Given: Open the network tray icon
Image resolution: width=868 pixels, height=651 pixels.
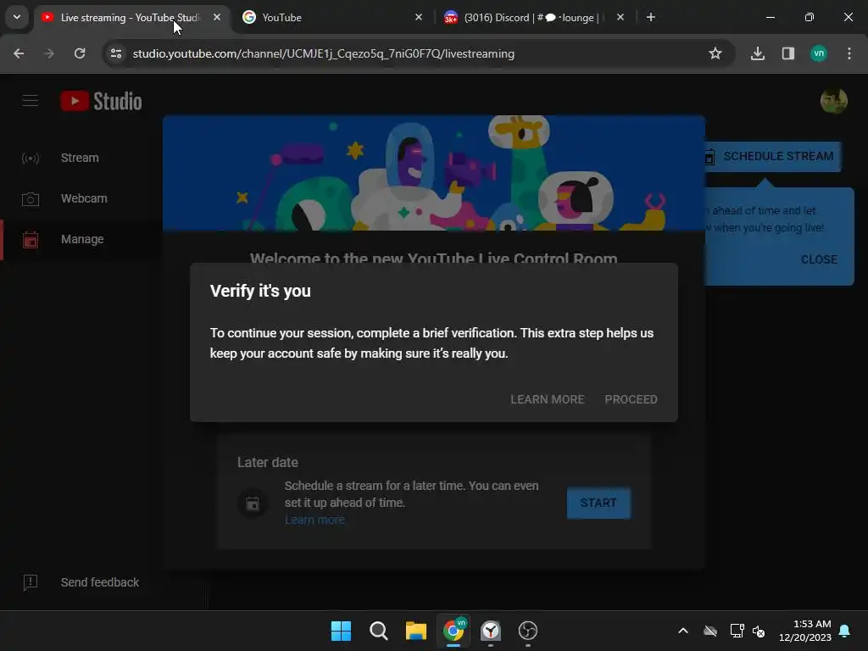Looking at the screenshot, I should coord(737,631).
